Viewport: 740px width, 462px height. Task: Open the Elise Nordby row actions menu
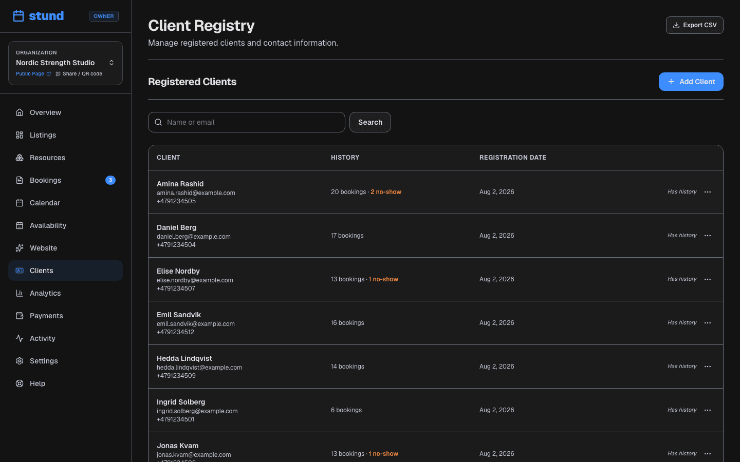coord(708,279)
